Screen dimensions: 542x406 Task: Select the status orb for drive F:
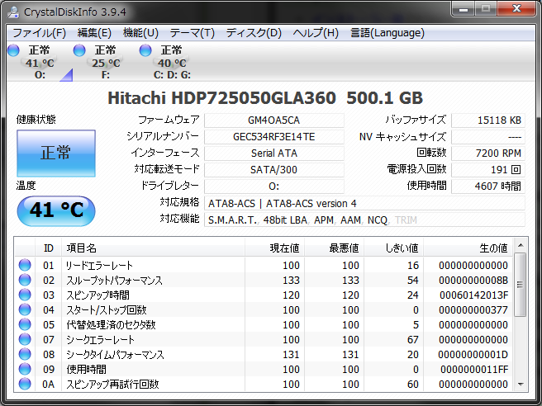tap(79, 50)
